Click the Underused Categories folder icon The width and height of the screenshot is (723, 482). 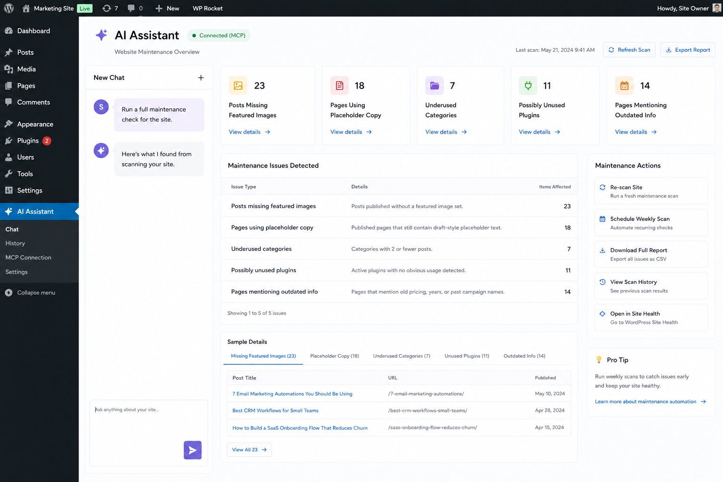[434, 86]
